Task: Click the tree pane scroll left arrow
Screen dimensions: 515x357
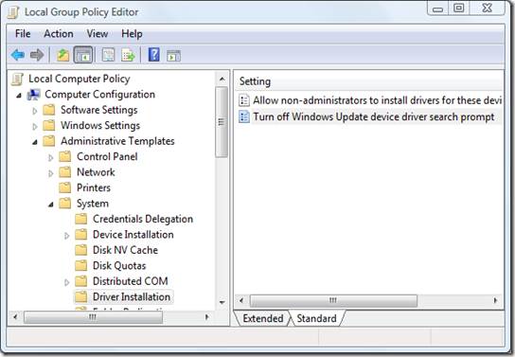Action: (x=15, y=317)
